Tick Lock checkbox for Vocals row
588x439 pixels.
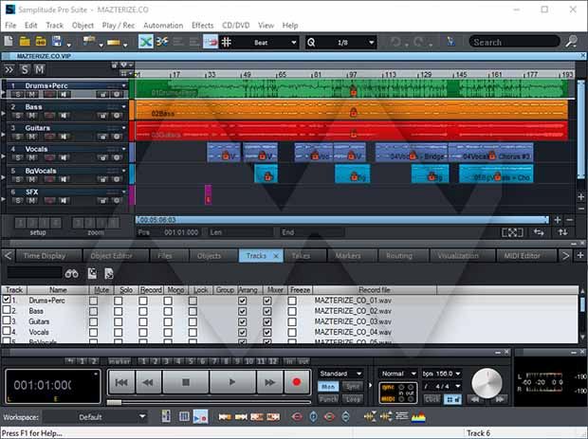193,332
